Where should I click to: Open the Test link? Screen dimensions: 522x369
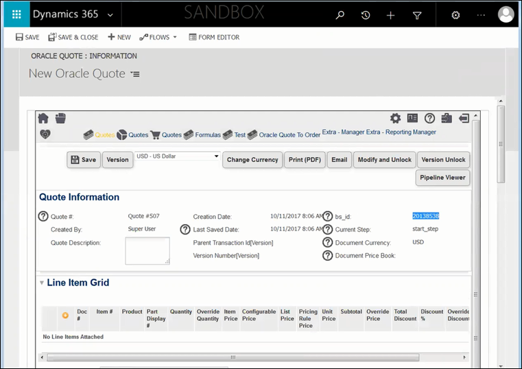coord(239,134)
